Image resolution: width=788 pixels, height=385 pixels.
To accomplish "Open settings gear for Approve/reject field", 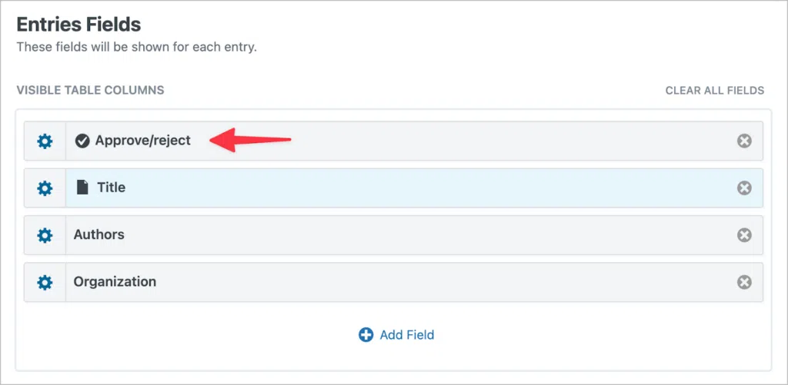I will tap(45, 141).
